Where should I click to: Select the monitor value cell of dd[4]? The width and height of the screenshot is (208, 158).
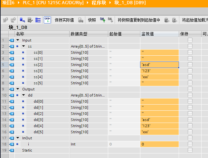159,126
